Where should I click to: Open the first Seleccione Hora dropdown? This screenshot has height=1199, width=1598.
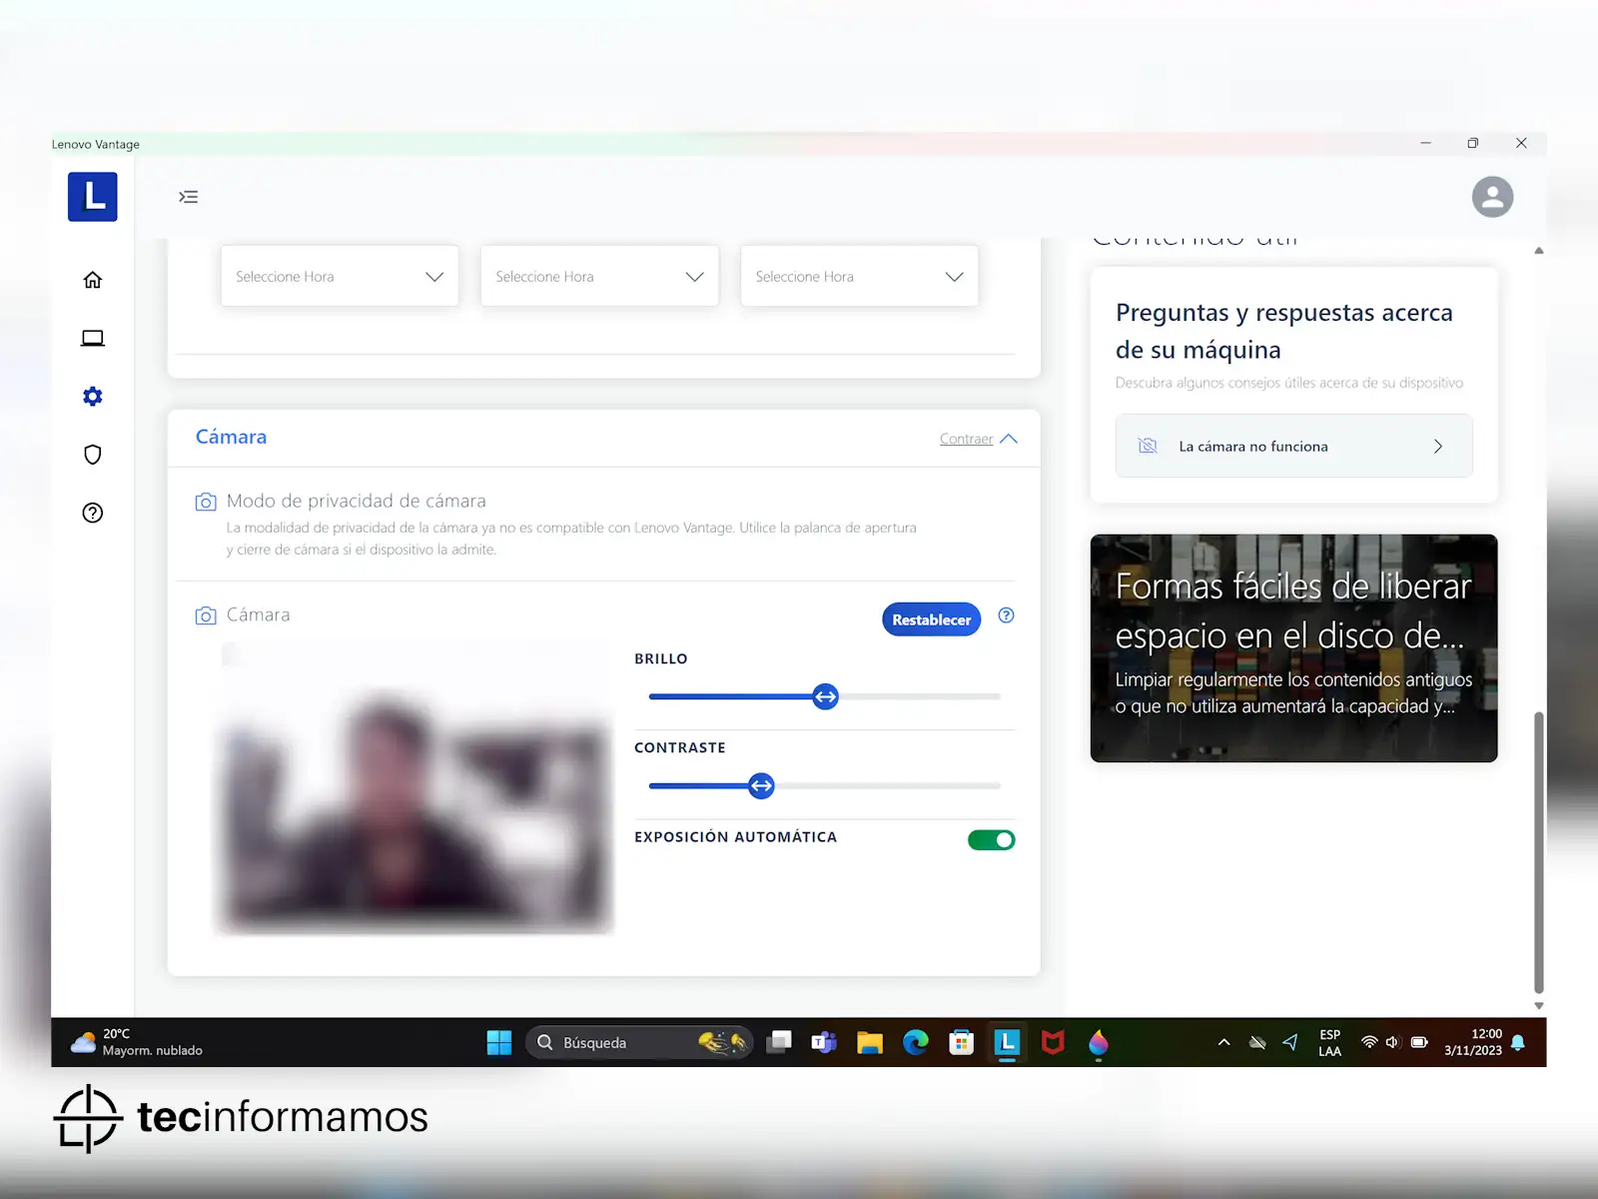[340, 277]
